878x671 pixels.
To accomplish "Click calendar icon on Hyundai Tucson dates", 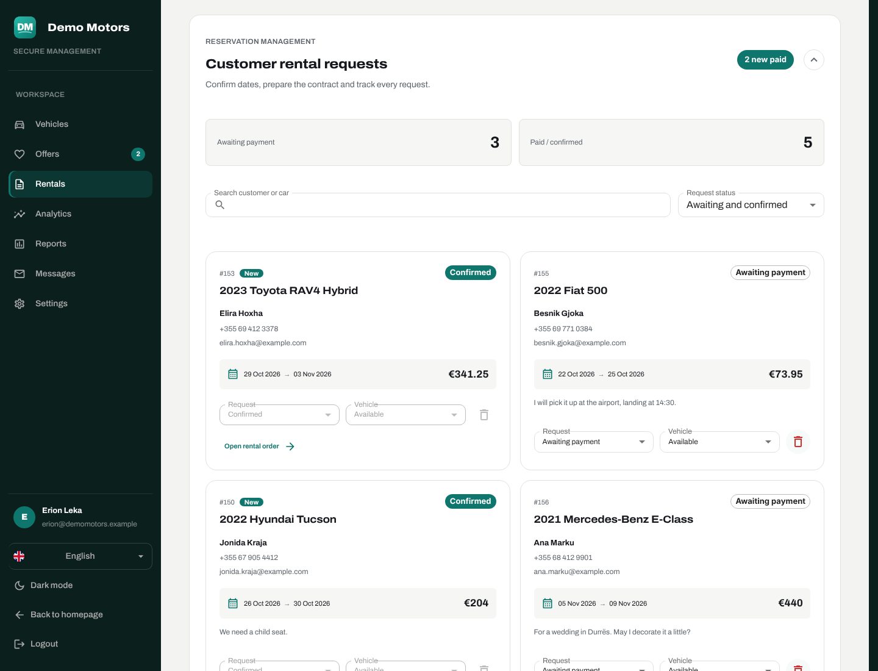I will pyautogui.click(x=233, y=604).
